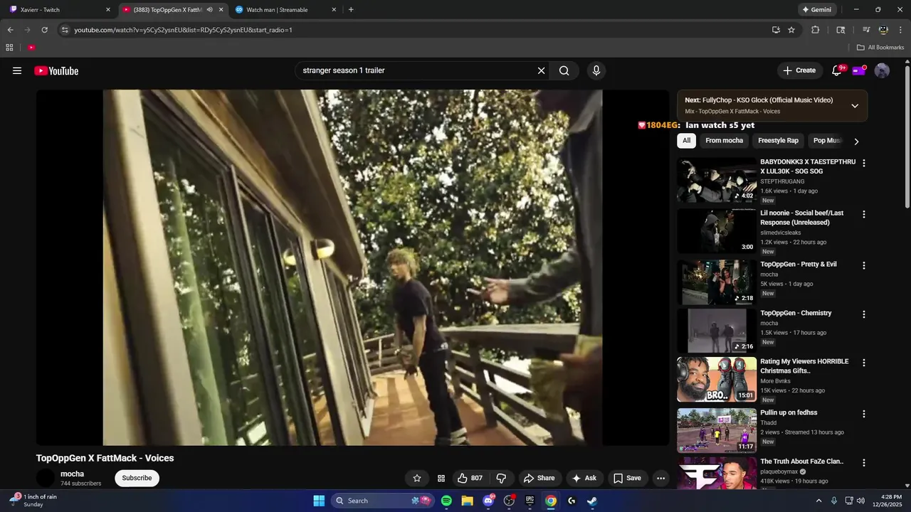Open options for BABYDONKK3 SOG SOG video
Screen dimensions: 911x512
864,163
